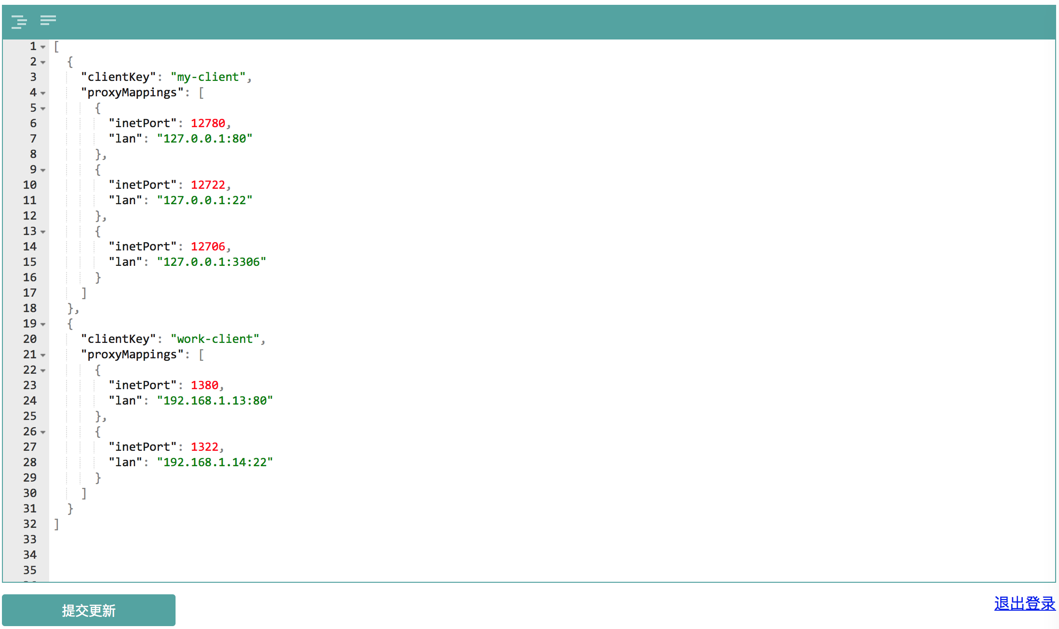Fold proxyMappings array on line 21

tap(43, 355)
